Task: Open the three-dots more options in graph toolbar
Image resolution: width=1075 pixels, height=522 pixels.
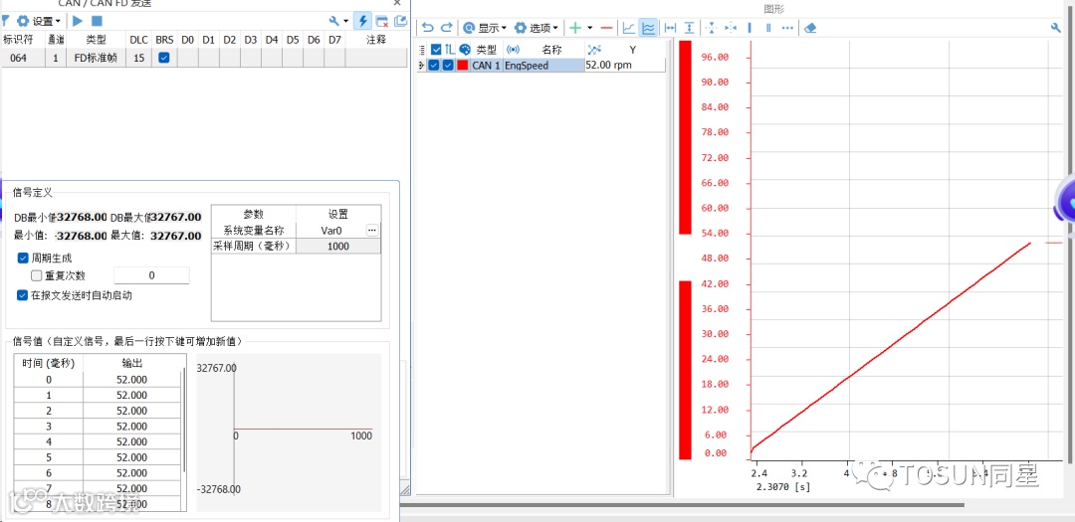Action: pos(787,28)
